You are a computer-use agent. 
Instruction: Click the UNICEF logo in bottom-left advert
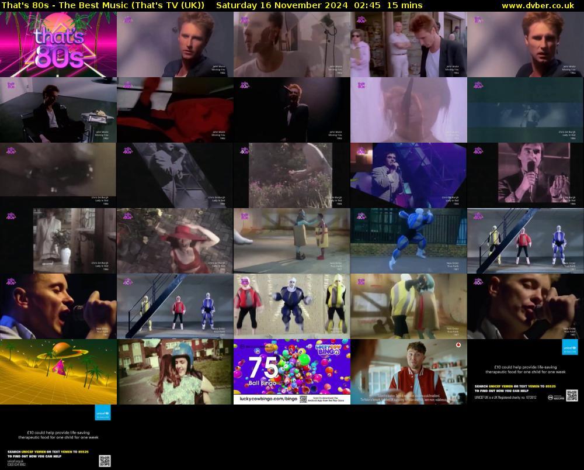click(x=103, y=413)
